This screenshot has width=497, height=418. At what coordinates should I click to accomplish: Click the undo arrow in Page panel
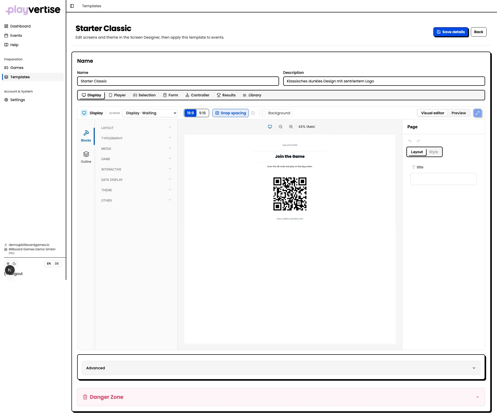tap(410, 141)
